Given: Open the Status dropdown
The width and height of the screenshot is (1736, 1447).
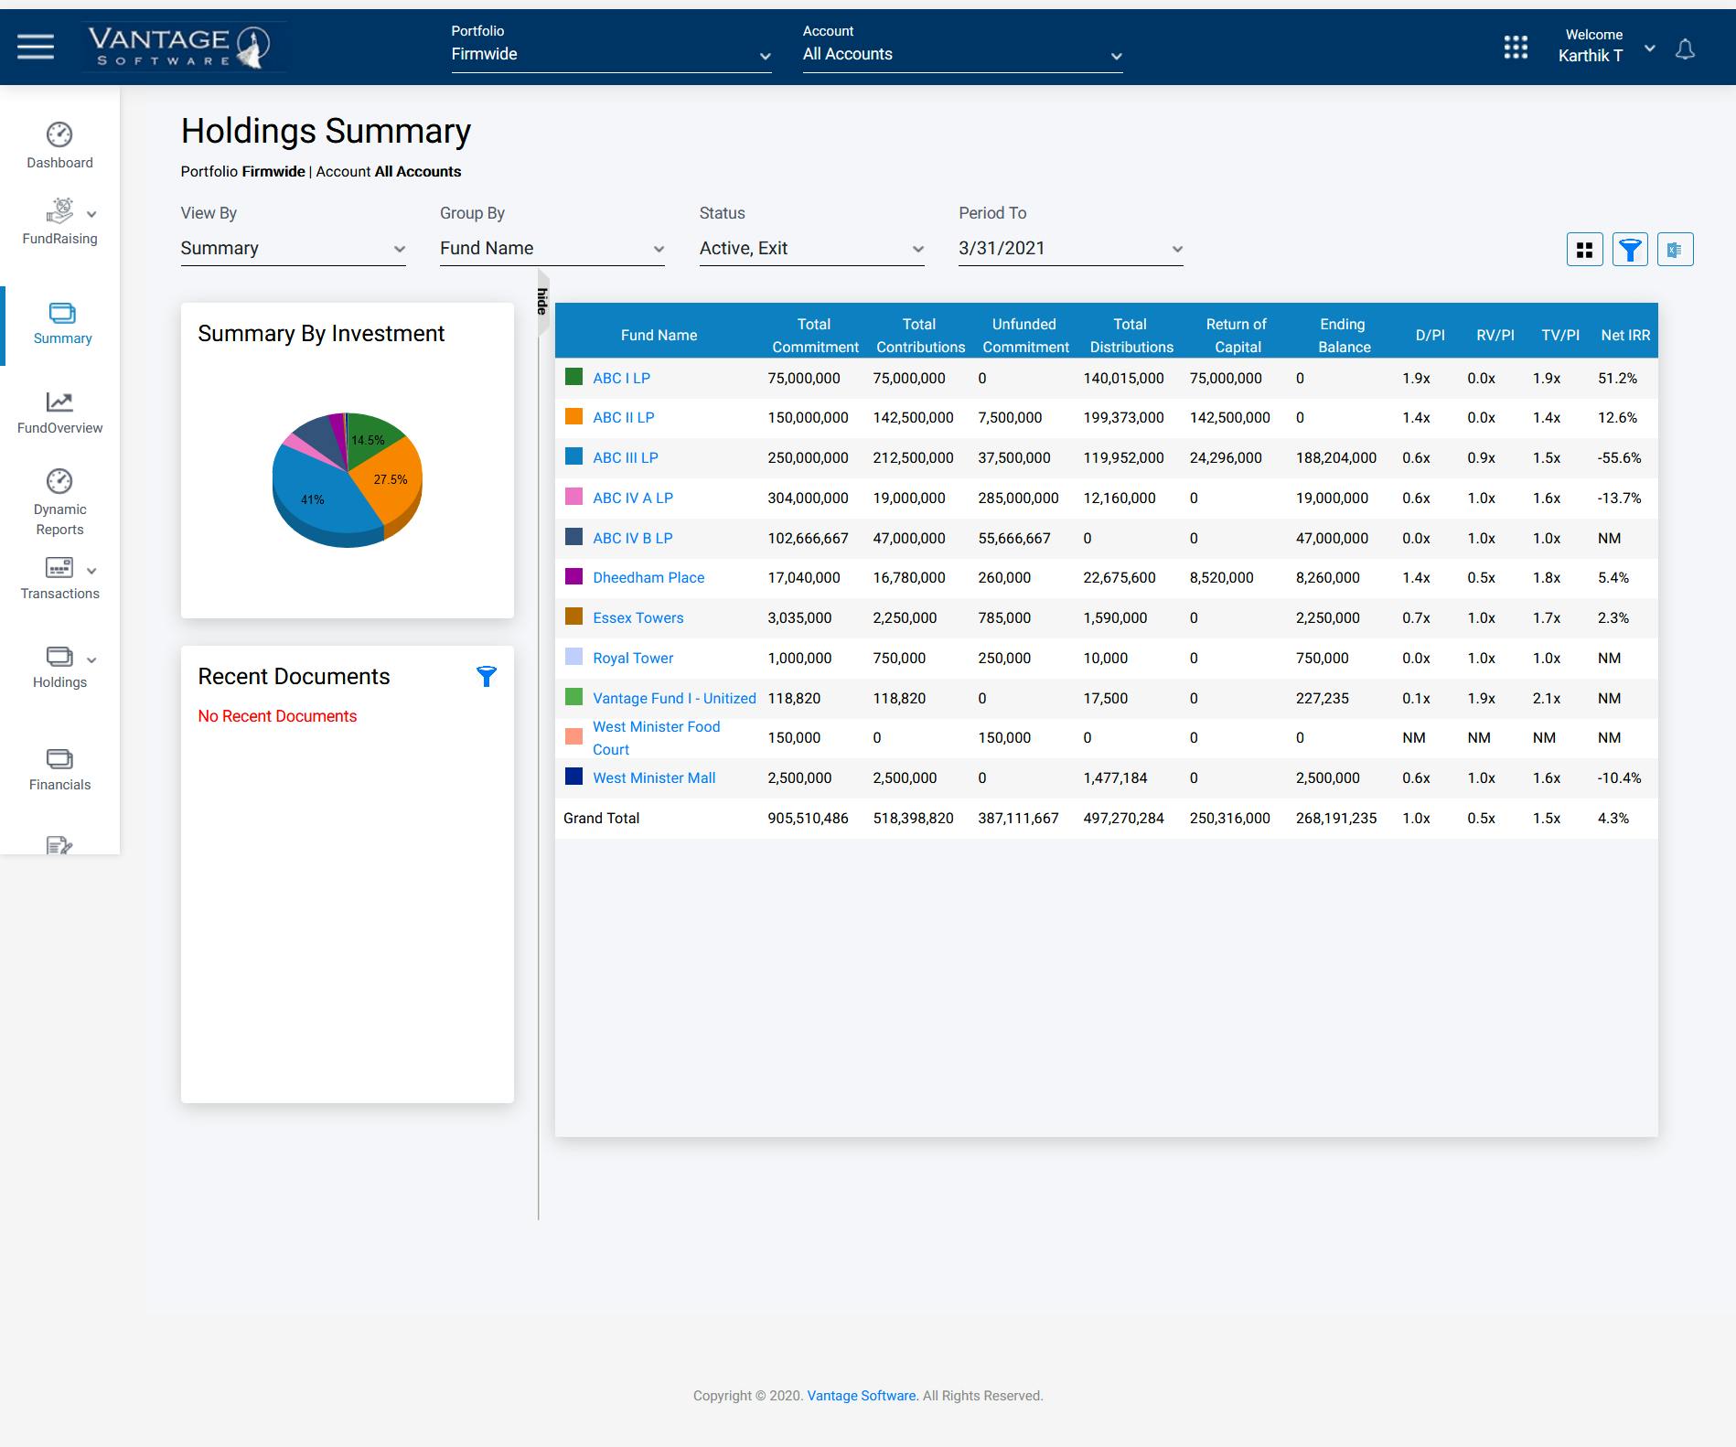Looking at the screenshot, I should [809, 248].
